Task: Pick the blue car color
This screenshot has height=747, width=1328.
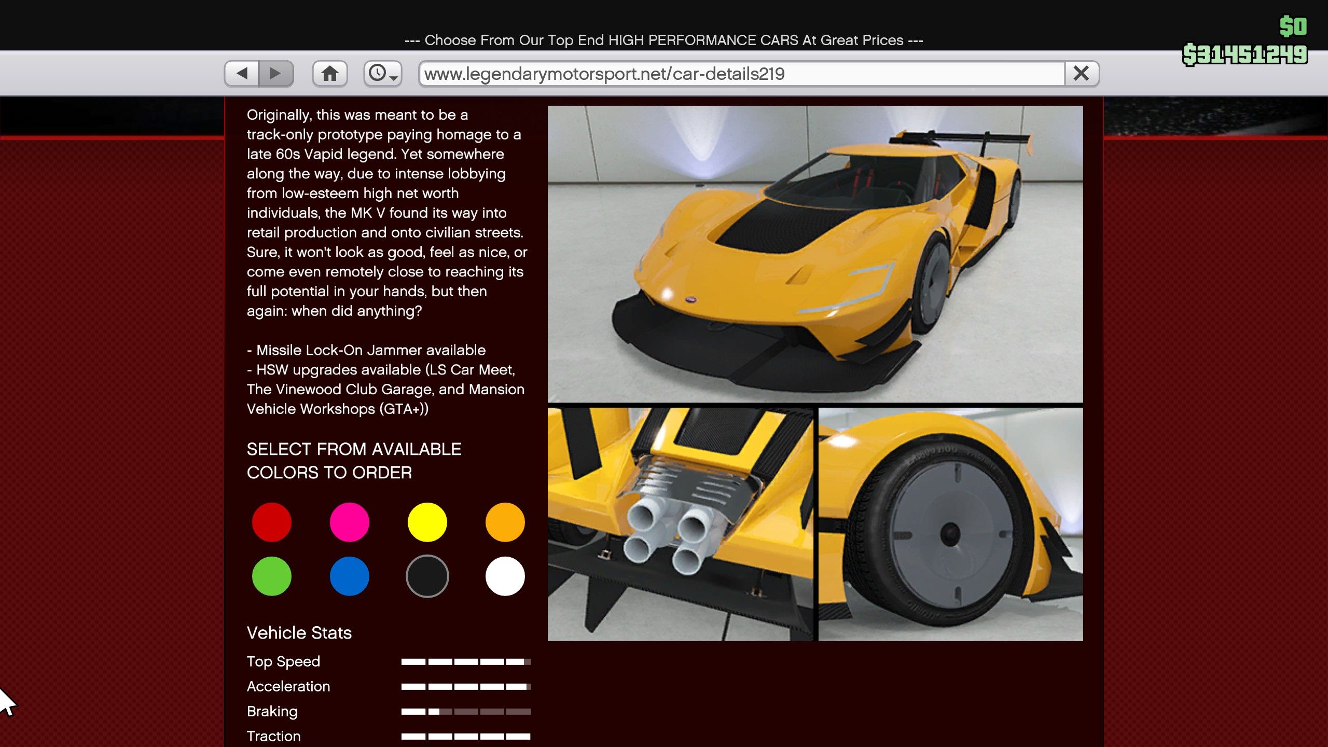Action: point(349,576)
